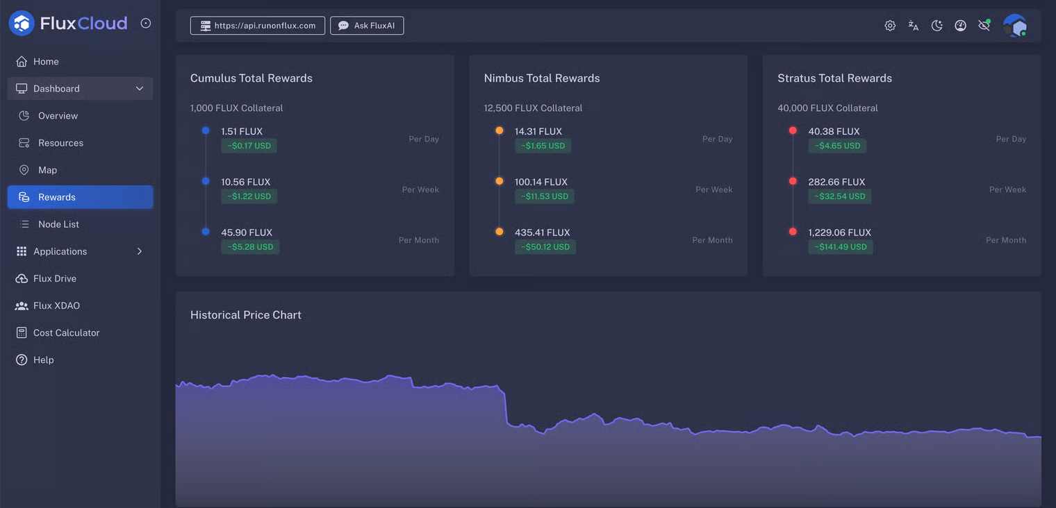Select Overview in the Dashboard menu
Screen dimensions: 1056x508
tap(58, 116)
